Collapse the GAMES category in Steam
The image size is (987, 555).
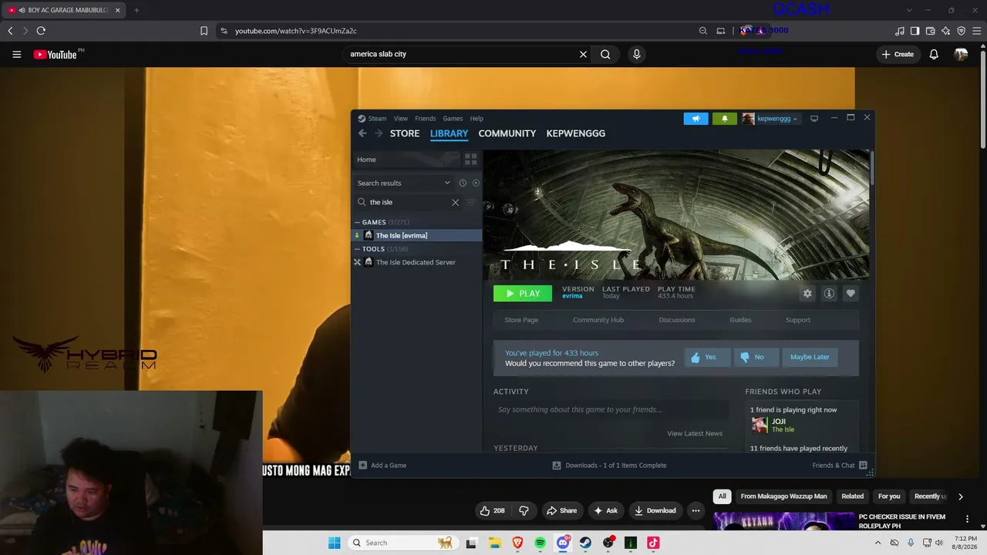357,222
